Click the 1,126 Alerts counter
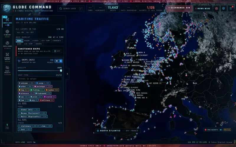This screenshot has width=236, height=147. coord(151,9)
